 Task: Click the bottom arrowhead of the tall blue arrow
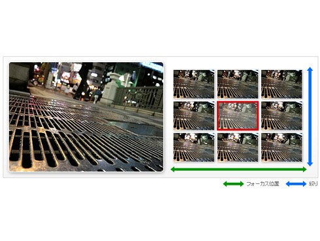[x=310, y=164]
